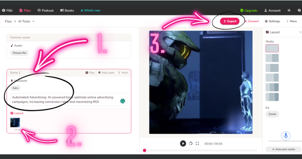Close the Layout panel
302x159 pixels.
[300, 32]
